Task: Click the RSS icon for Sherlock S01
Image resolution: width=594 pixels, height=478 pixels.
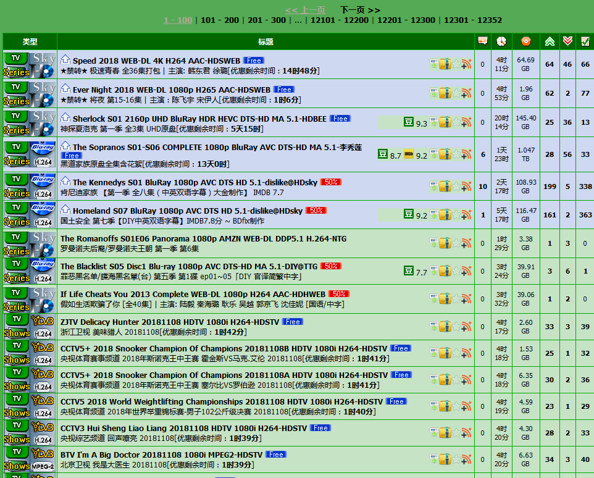Action: 466,122
